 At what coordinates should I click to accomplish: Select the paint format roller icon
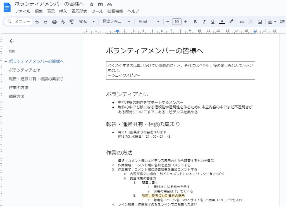pos(71,22)
